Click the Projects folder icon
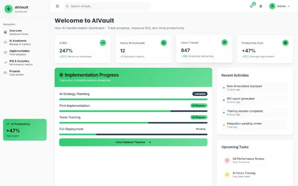This screenshot has width=298, height=186. 5,73
